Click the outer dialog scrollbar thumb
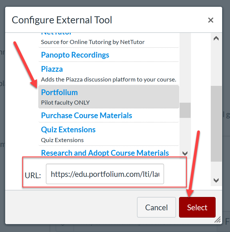 216,124
